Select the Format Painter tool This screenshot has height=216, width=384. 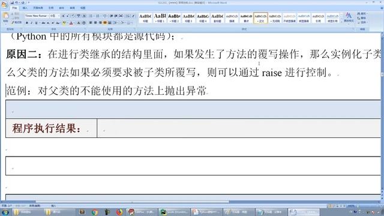(16, 23)
